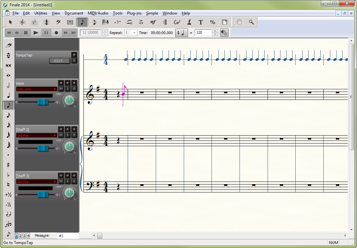Select the Repeat tool
The image size is (357, 248).
point(165,22)
